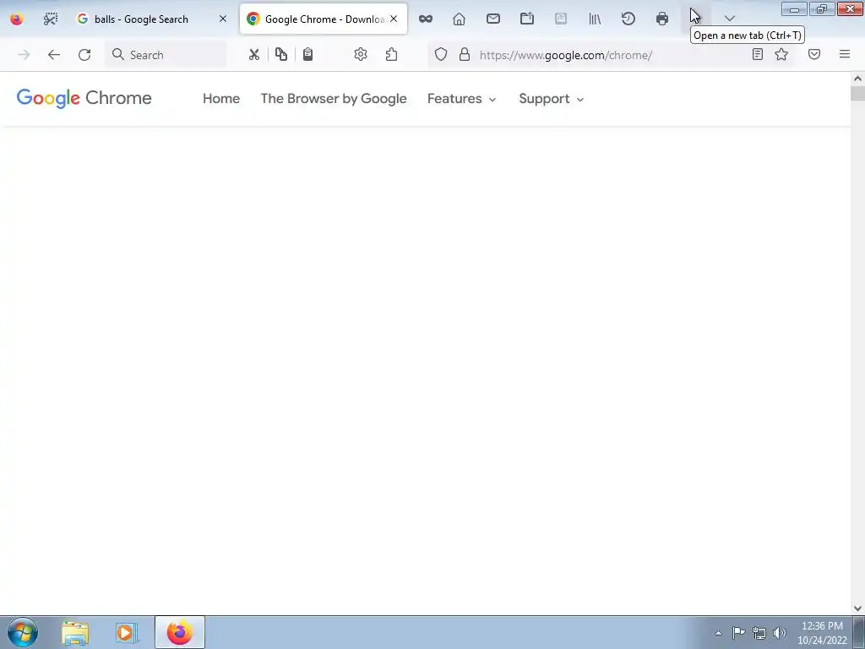Open Windows Explorer from taskbar
The height and width of the screenshot is (649, 865).
point(75,633)
